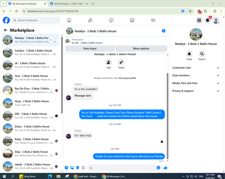
Task: Expand Privacy & support section
Action: pos(196,91)
